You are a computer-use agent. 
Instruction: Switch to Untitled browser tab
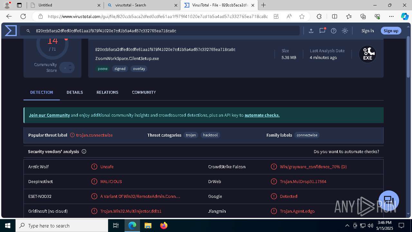click(65, 5)
